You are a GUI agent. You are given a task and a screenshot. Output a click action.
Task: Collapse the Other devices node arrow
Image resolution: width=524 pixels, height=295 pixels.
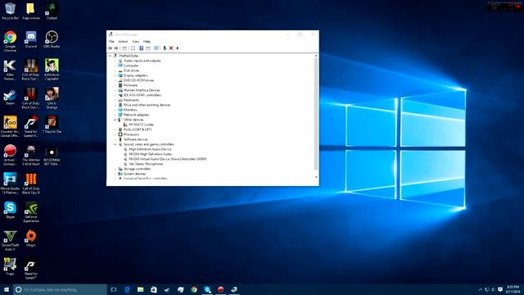[x=115, y=120]
